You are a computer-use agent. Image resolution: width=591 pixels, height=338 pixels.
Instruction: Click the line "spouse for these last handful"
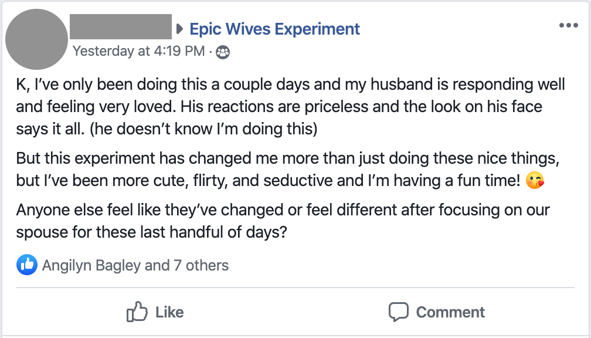click(151, 232)
